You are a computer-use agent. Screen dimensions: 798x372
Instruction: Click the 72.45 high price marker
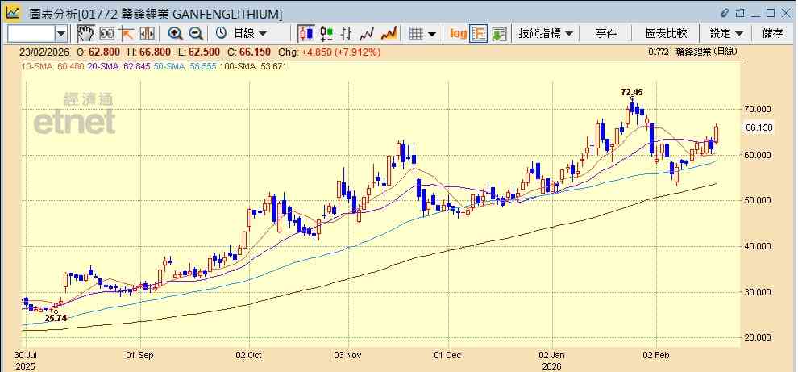click(632, 92)
